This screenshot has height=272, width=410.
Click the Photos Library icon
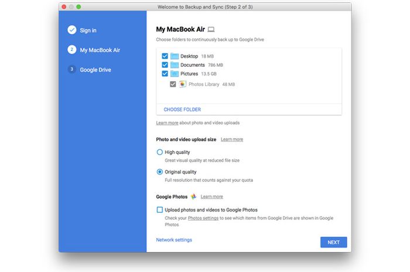[183, 84]
